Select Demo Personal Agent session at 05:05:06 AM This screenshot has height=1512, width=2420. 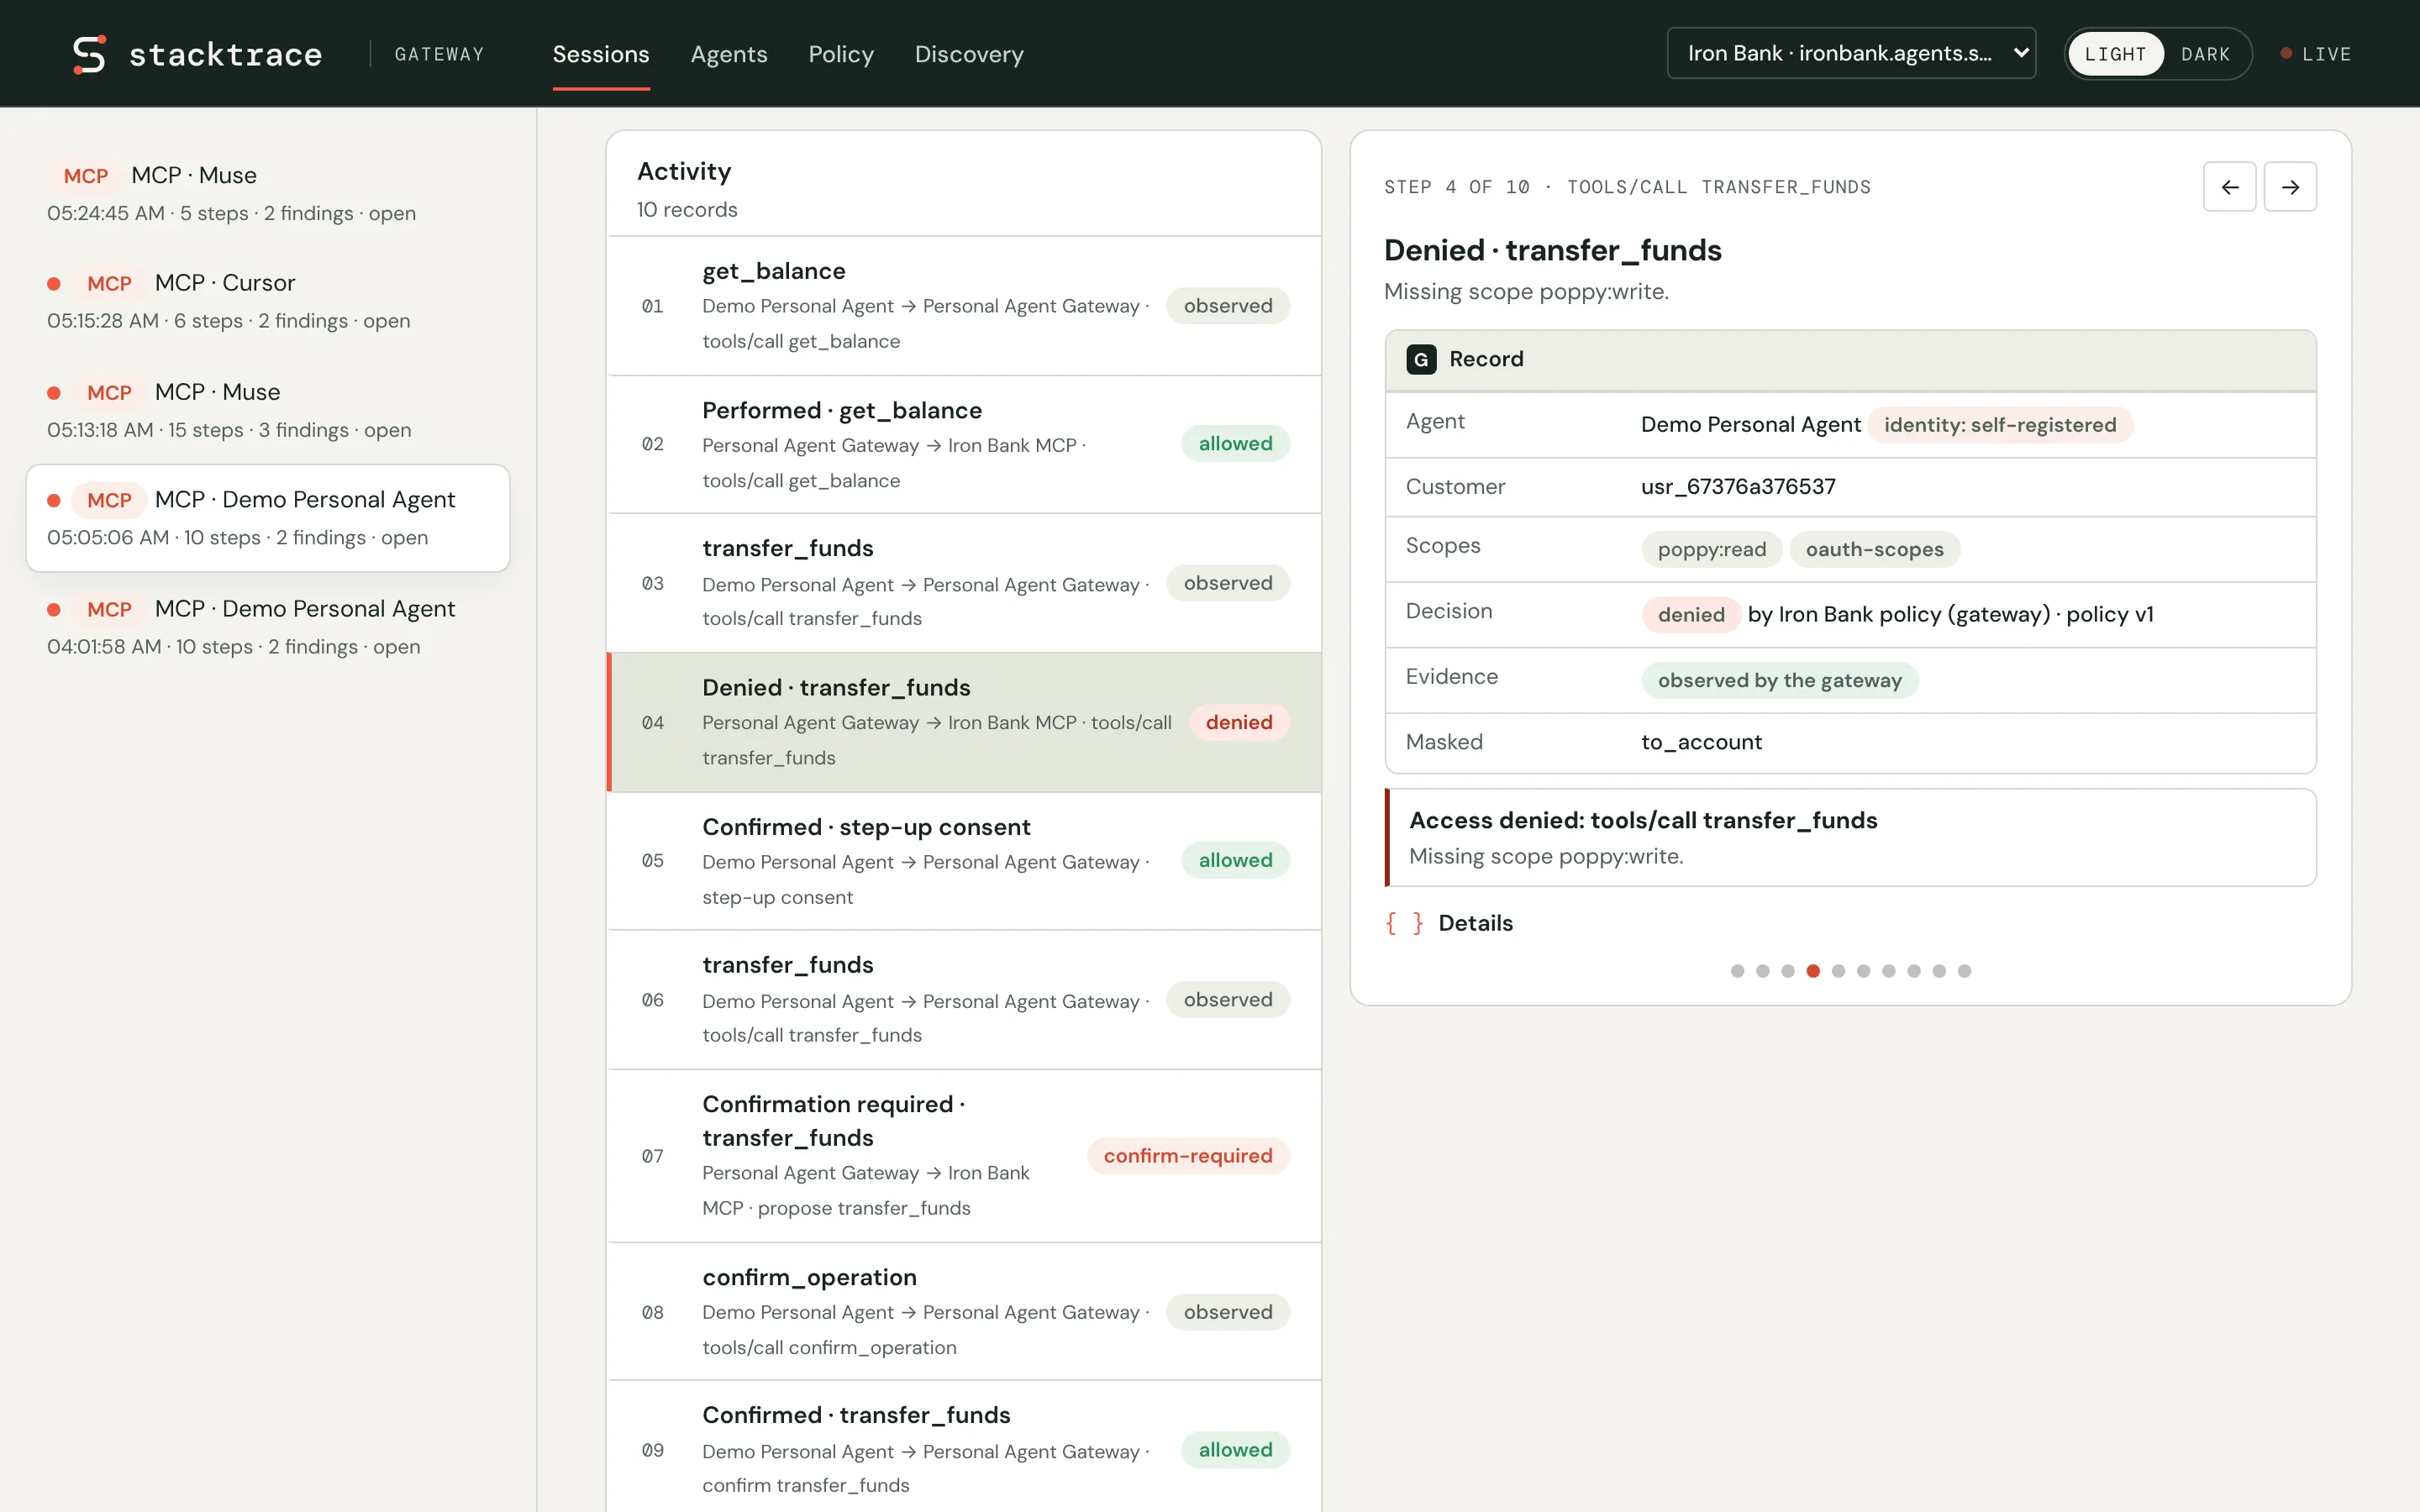(268, 518)
